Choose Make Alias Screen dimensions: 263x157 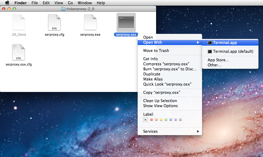pos(170,79)
